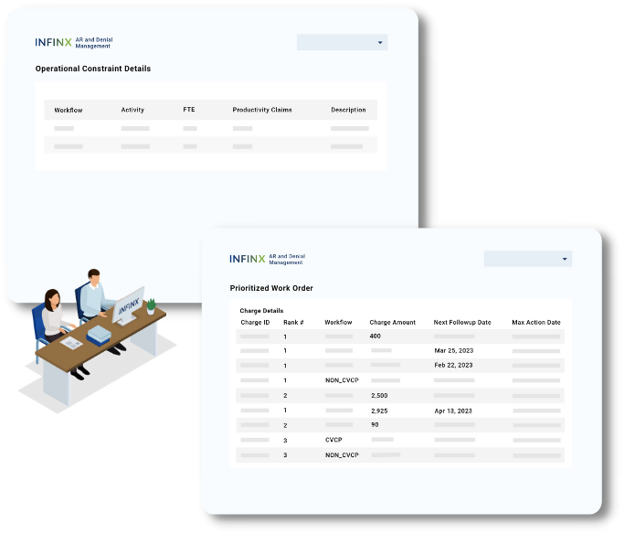Click Workflow header in Charge Details table

click(x=338, y=322)
